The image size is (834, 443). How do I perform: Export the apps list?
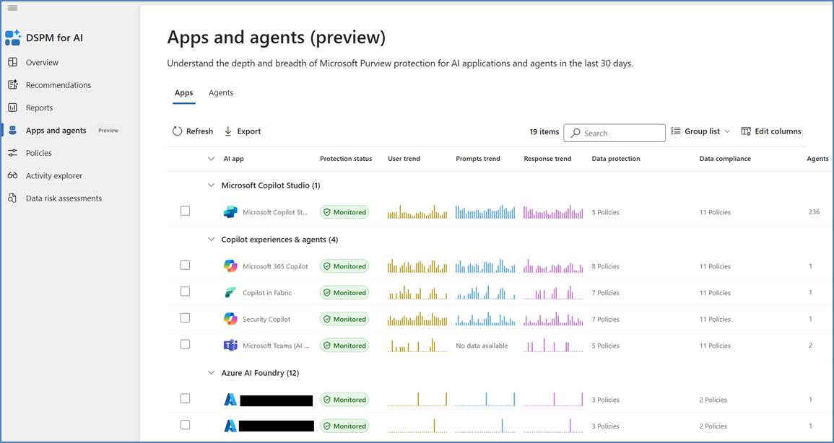click(243, 131)
